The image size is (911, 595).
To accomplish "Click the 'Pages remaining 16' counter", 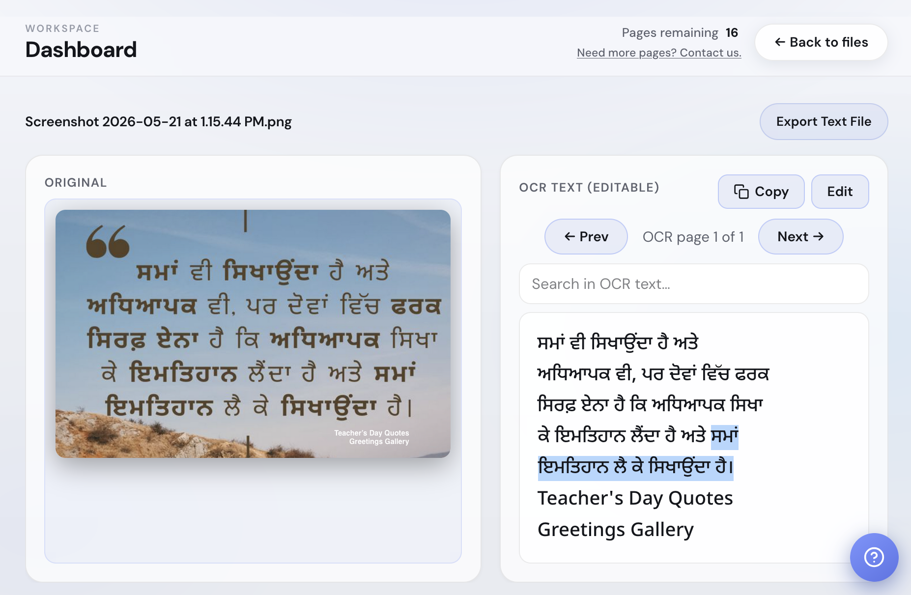I will (680, 33).
